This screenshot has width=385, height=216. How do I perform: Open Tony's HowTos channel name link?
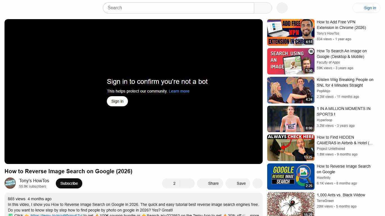pos(34,181)
